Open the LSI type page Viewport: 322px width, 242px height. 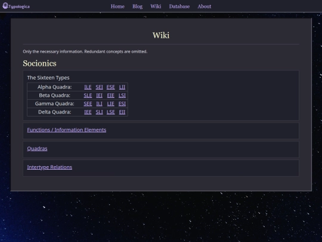click(x=122, y=96)
